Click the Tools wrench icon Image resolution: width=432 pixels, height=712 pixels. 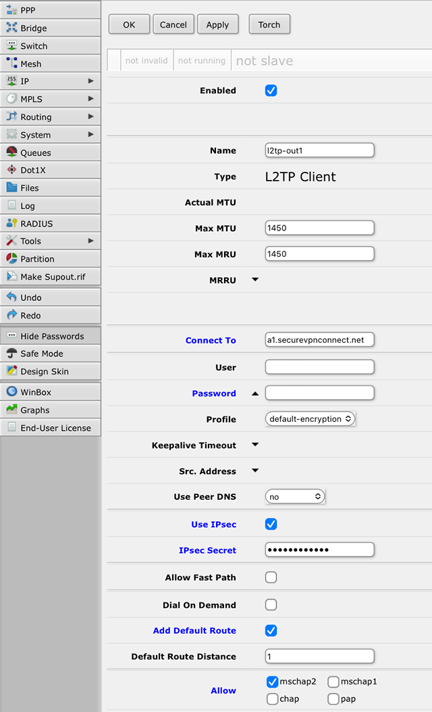pyautogui.click(x=11, y=241)
